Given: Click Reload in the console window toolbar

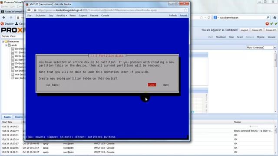Looking at the screenshot, I should coord(183,16).
